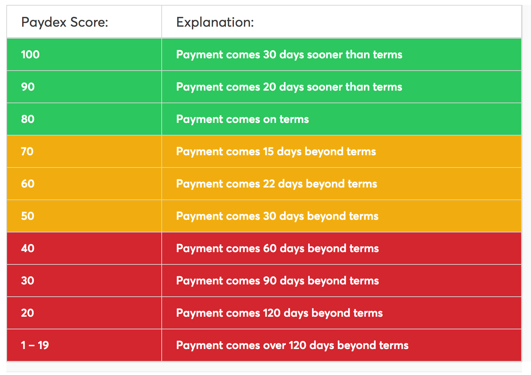This screenshot has height=375, width=531.
Task: Click the score 40 cell
Action: pos(28,249)
